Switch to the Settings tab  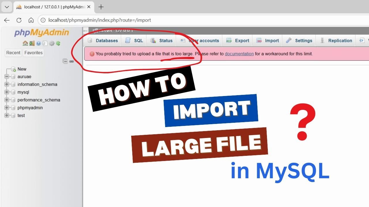tap(299, 41)
